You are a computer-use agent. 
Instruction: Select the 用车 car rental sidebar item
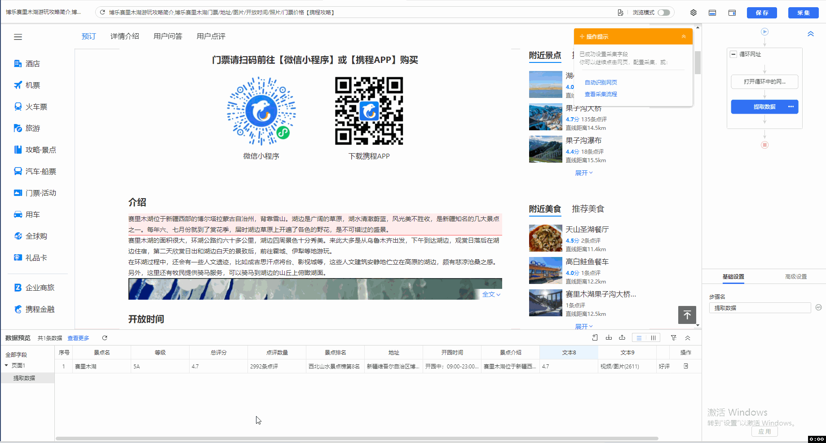pos(27,215)
